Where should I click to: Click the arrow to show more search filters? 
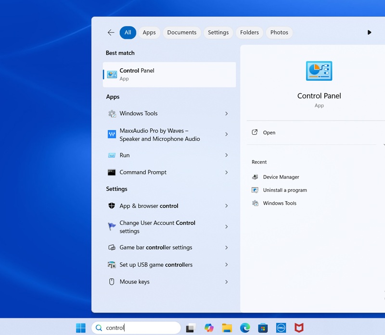(369, 32)
